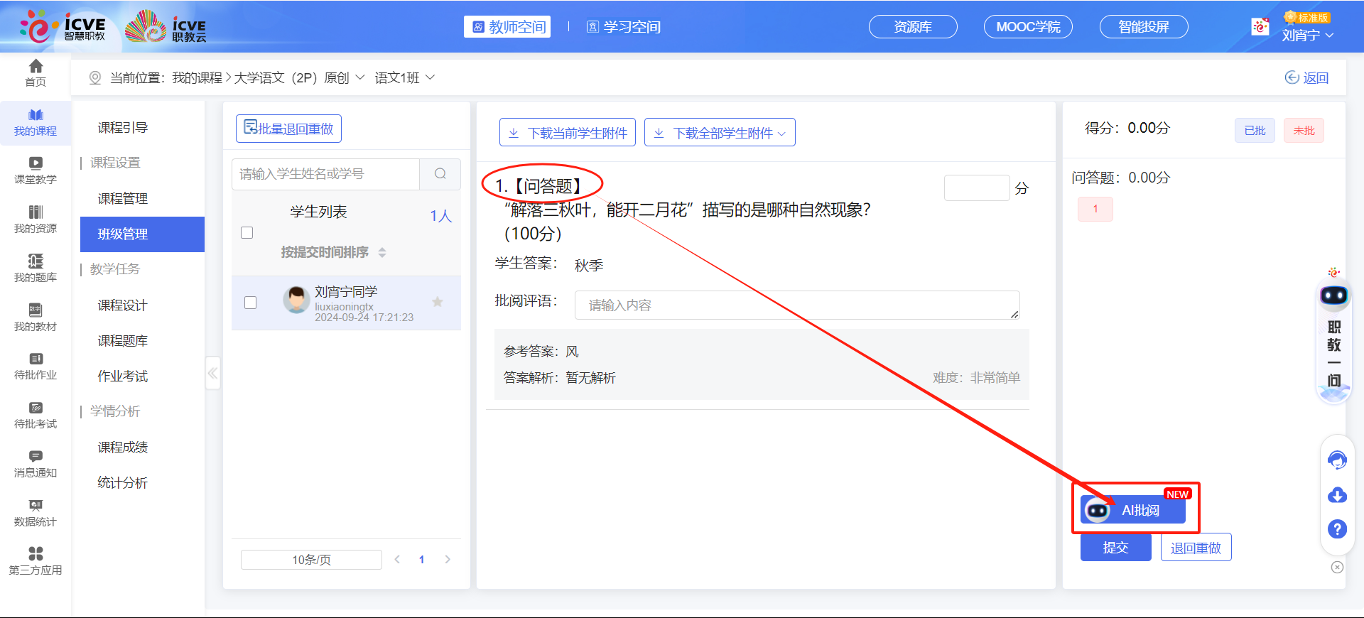Select 课程成绩 in the course menu
The image size is (1364, 618).
click(123, 448)
